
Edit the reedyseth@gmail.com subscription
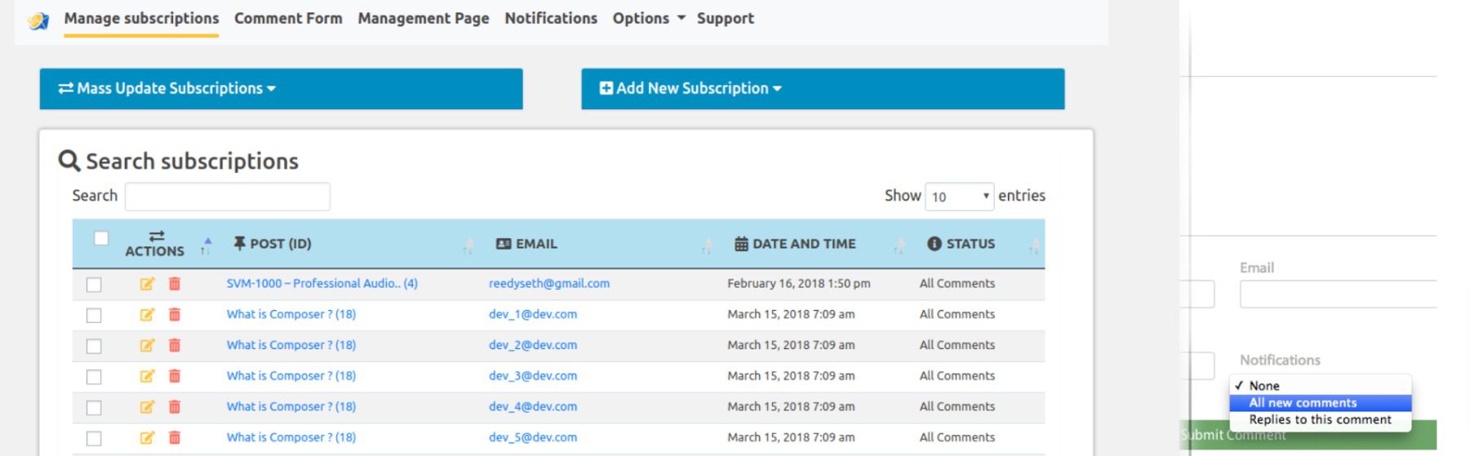pos(147,284)
